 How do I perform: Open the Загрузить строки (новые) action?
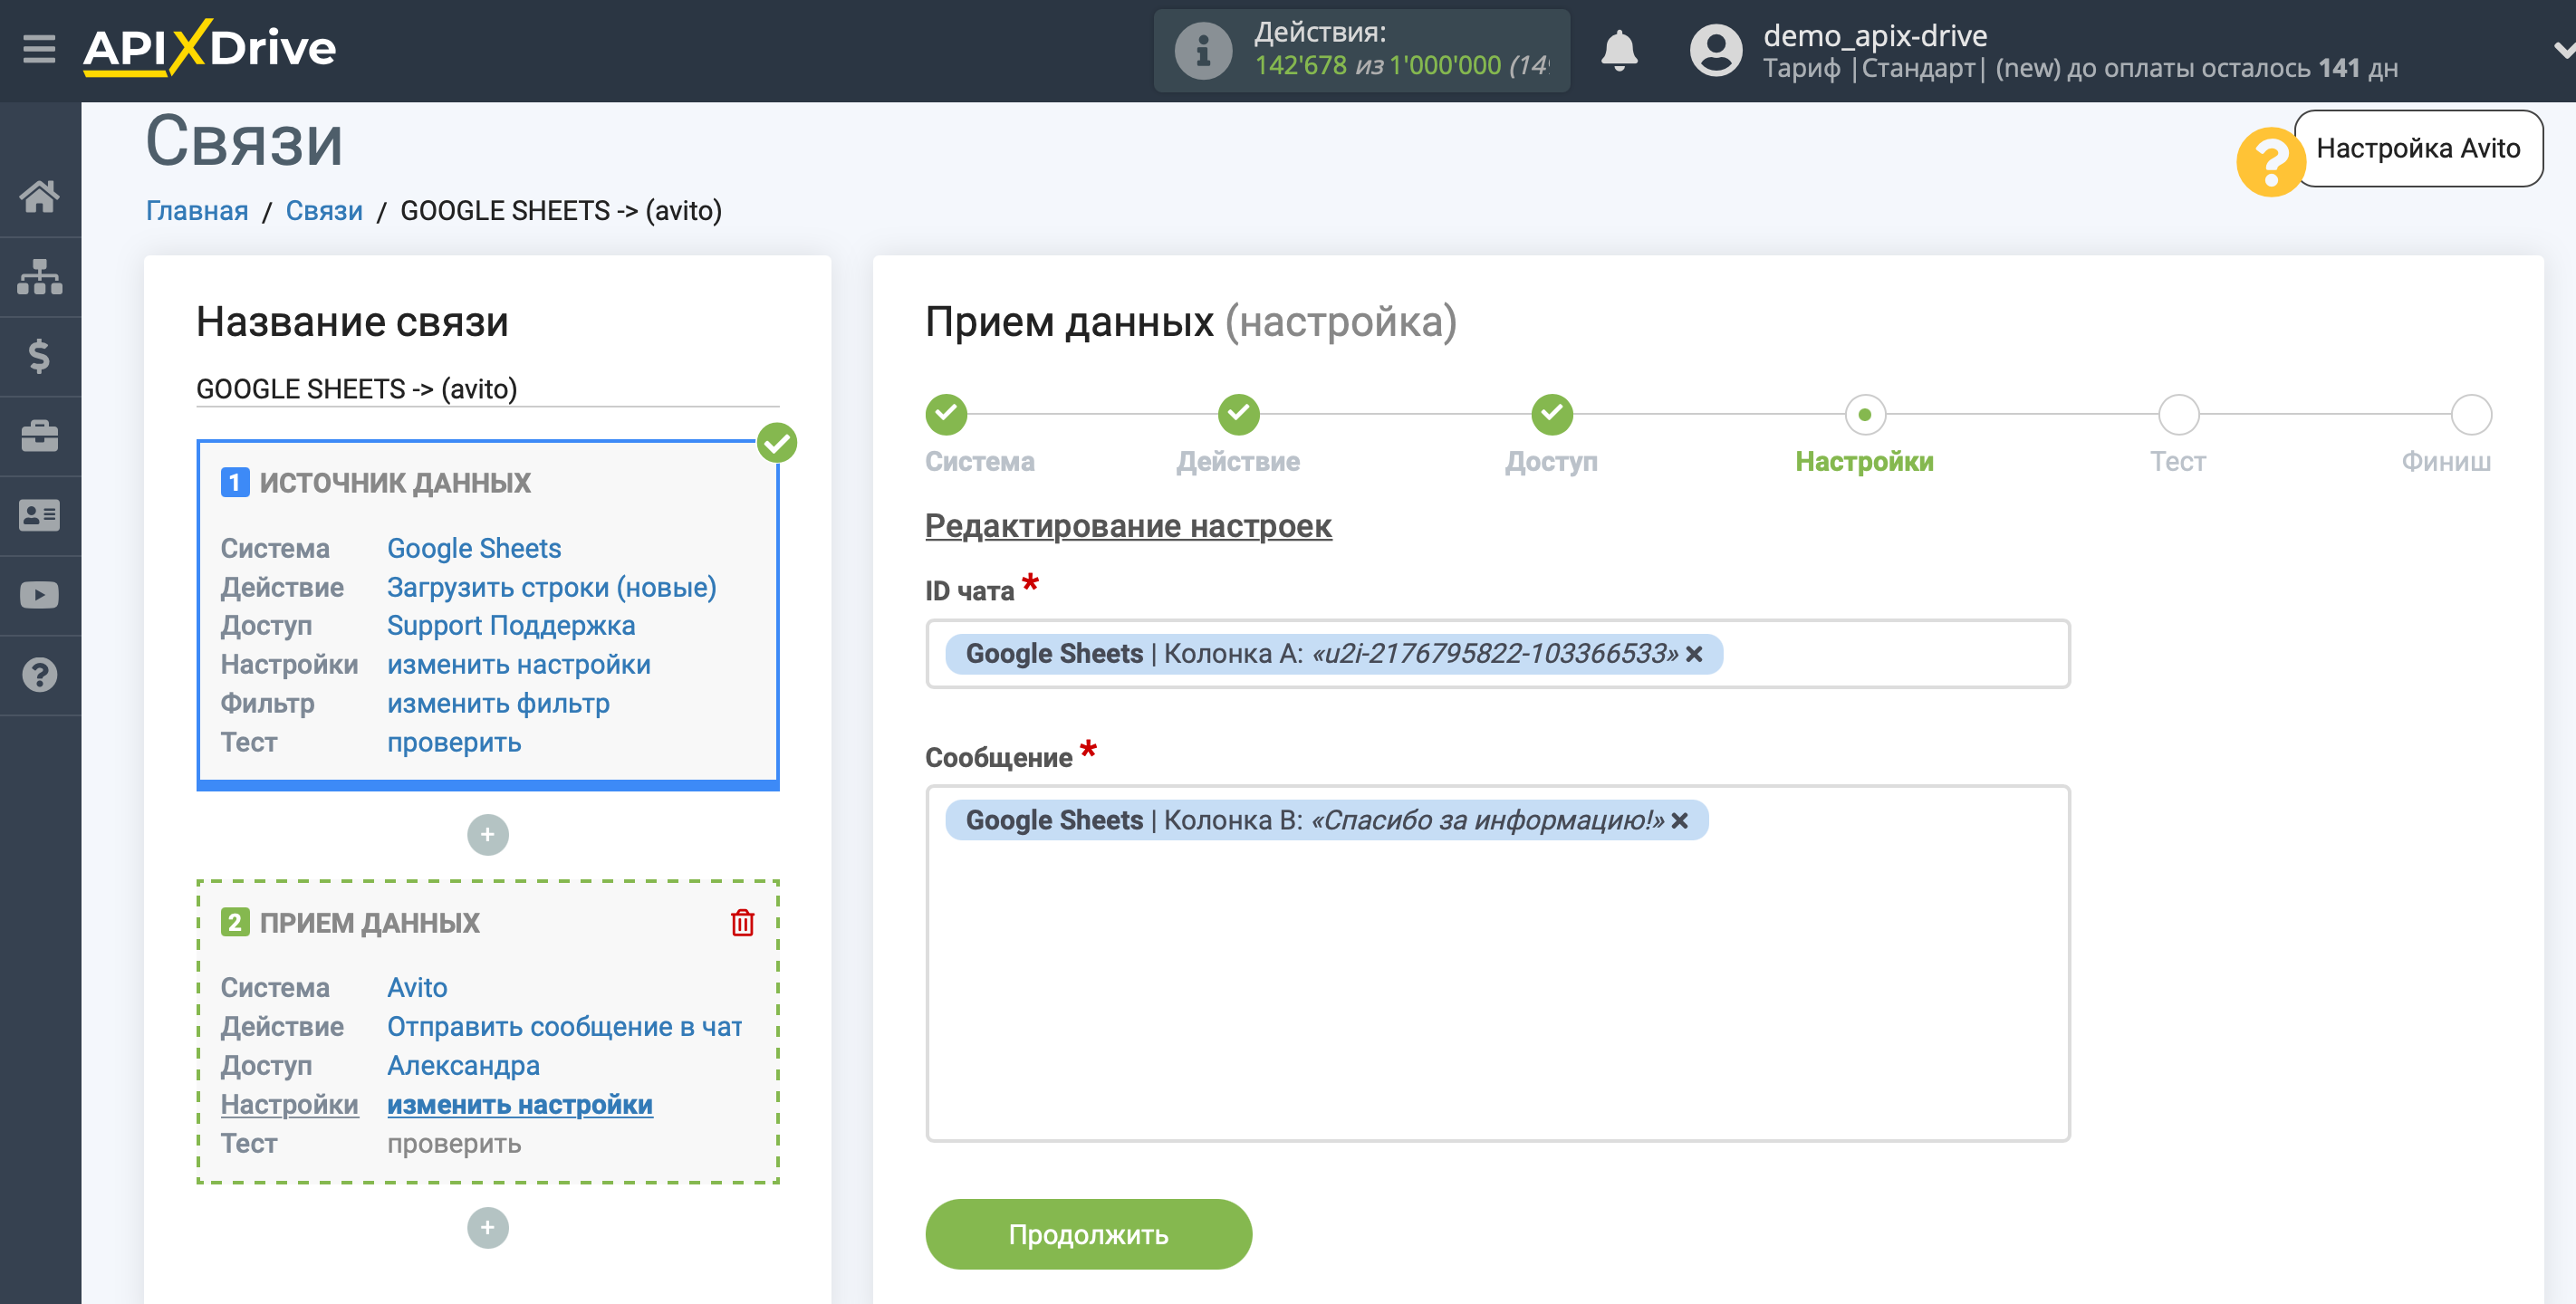552,587
